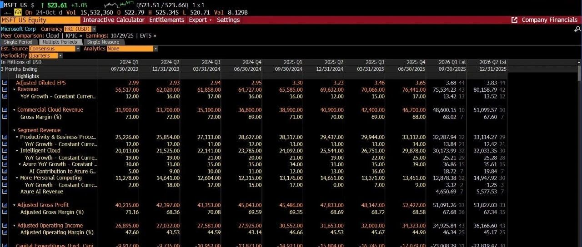Click chart icon for Adjusted Operating Margin (%)
The image size is (582, 247).
(x=5, y=232)
